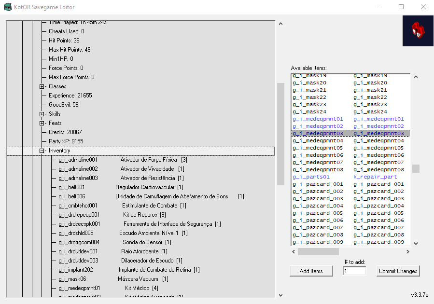
Task: Select inventory item g_i_implant202
Action: pyautogui.click(x=129, y=269)
